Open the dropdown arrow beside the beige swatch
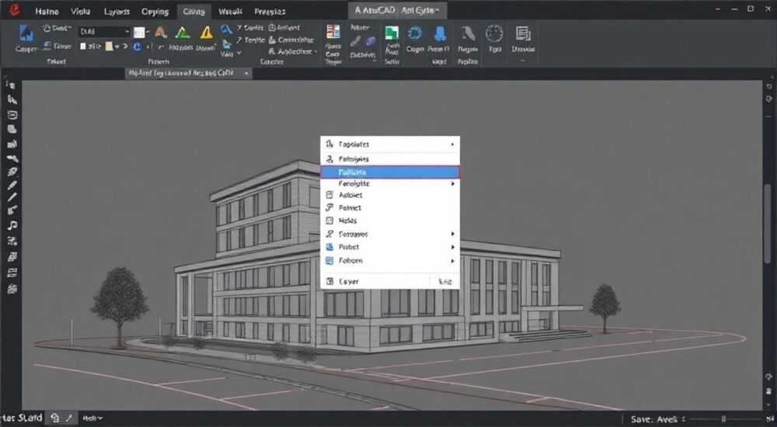This screenshot has height=427, width=777. point(117,47)
